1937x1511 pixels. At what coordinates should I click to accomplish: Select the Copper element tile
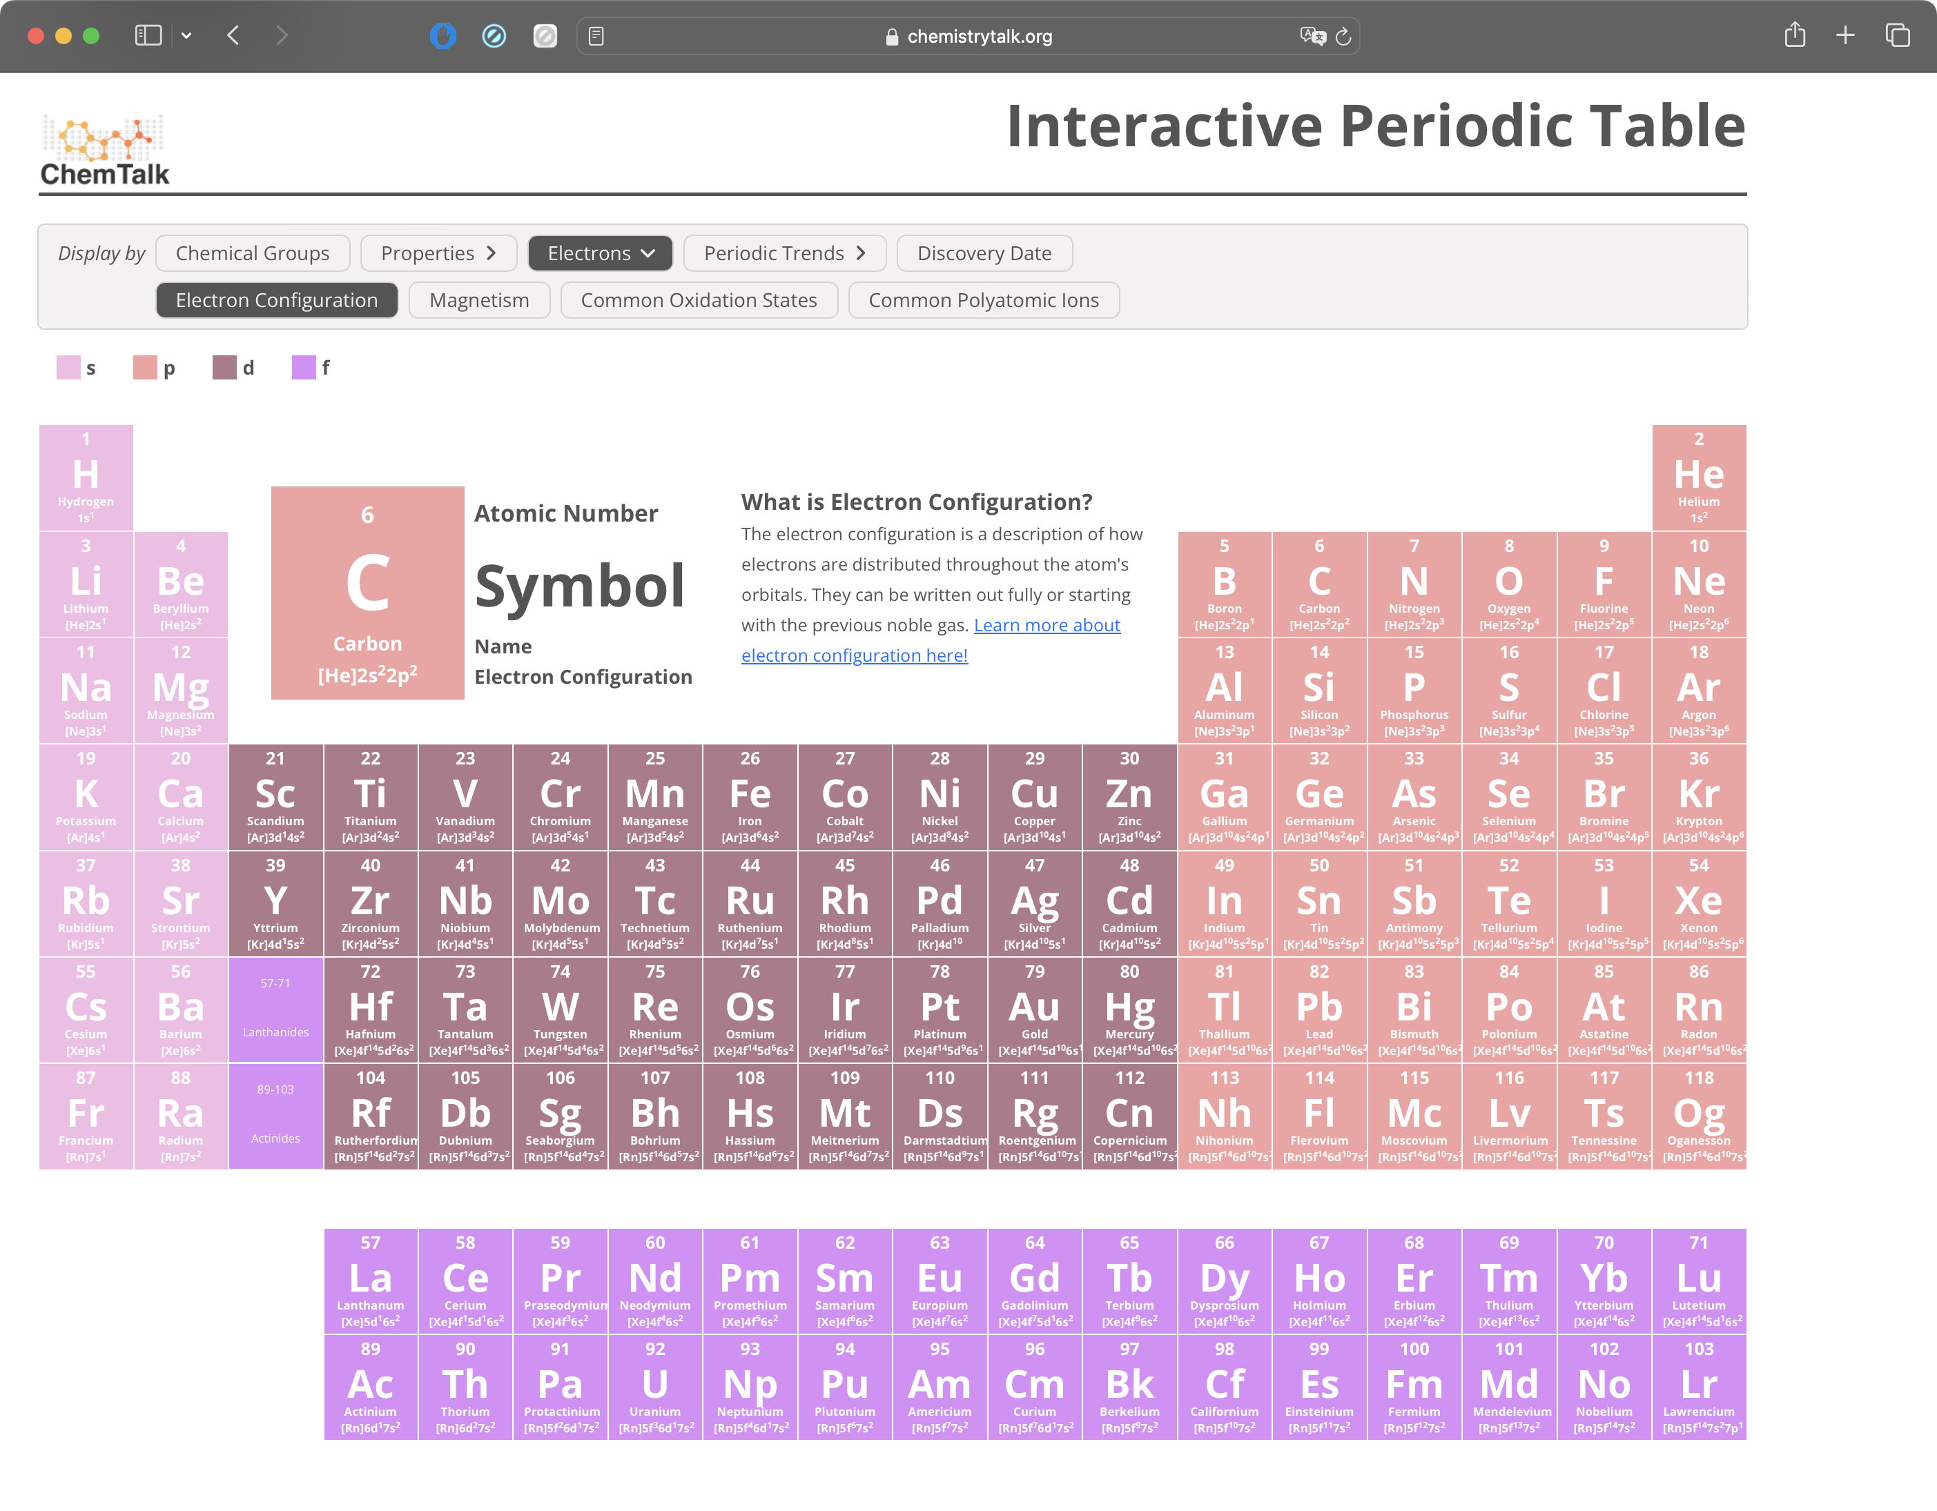pyautogui.click(x=1034, y=797)
